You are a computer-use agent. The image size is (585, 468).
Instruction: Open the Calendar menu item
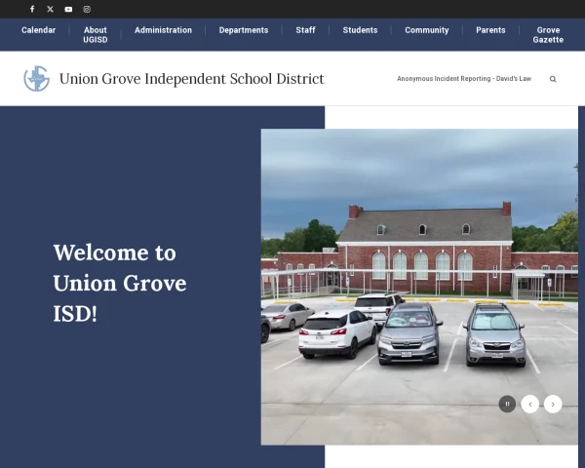tap(39, 30)
